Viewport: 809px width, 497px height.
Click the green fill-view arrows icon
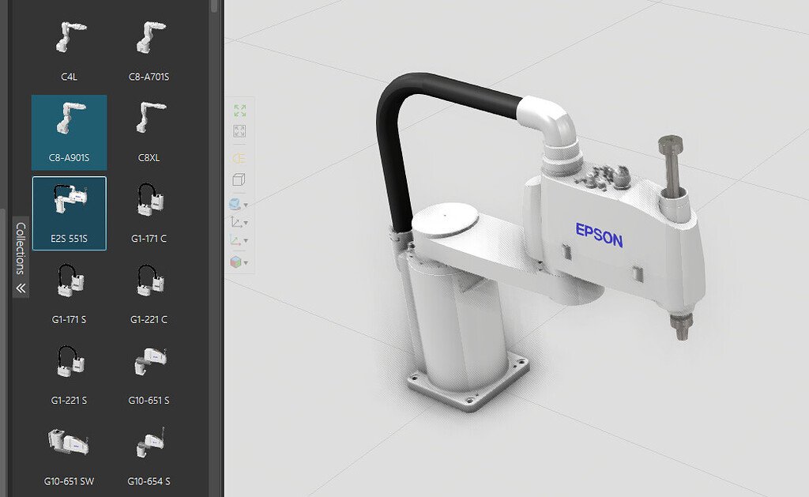coord(240,111)
